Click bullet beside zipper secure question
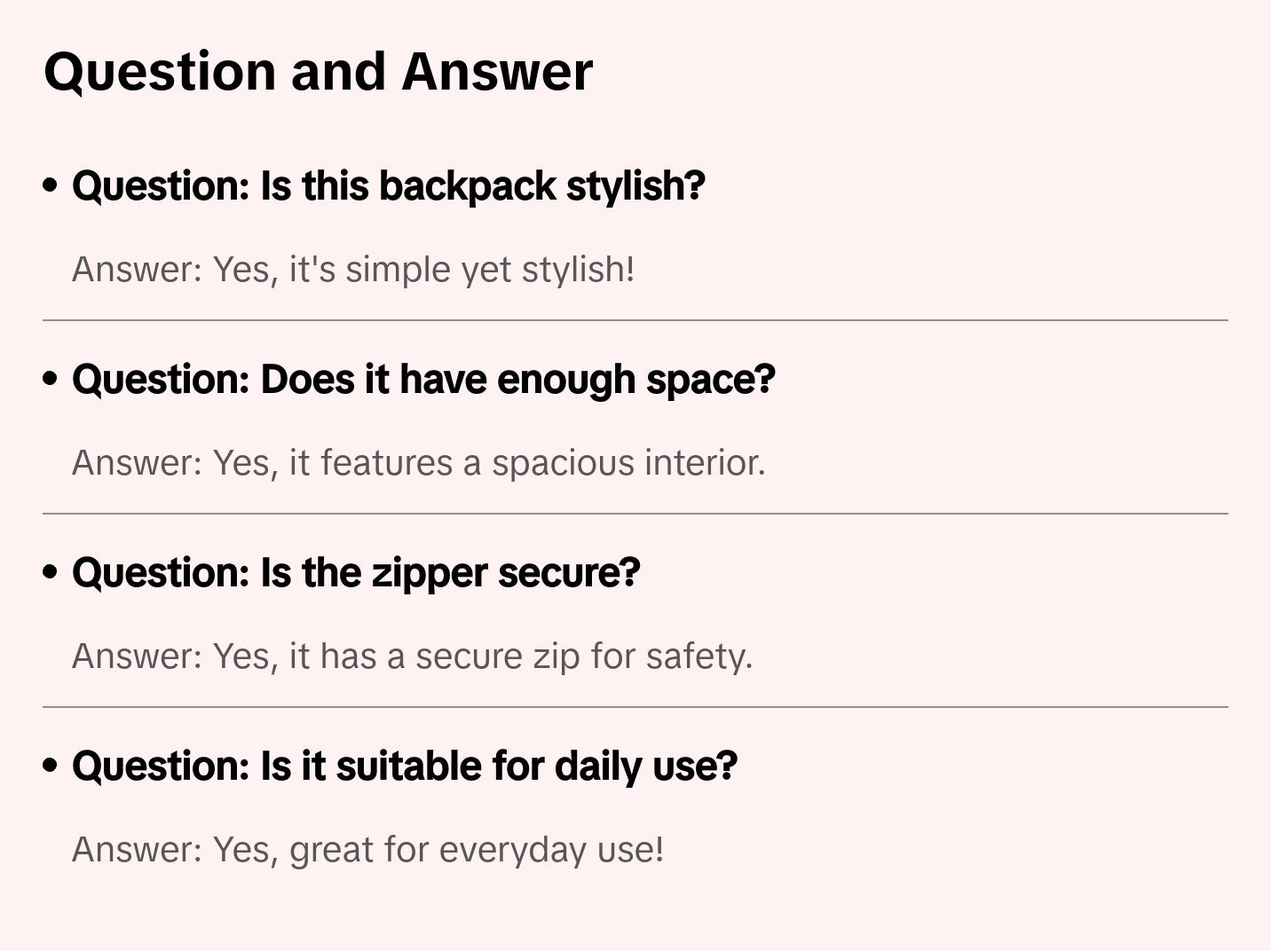This screenshot has width=1271, height=951. click(51, 573)
